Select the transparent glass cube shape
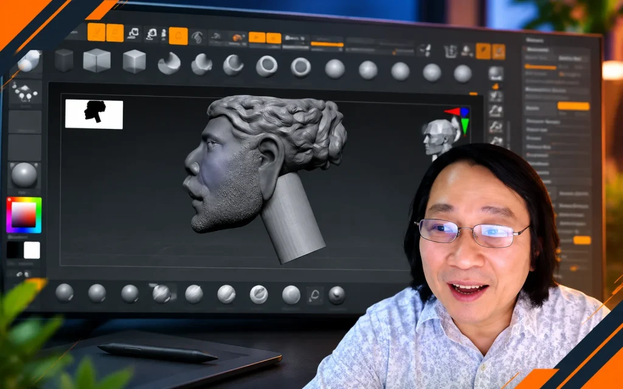The width and height of the screenshot is (623, 389). coord(97,60)
